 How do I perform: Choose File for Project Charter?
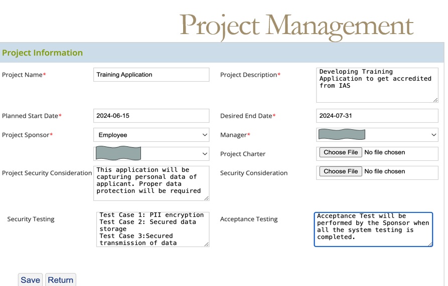tap(341, 152)
